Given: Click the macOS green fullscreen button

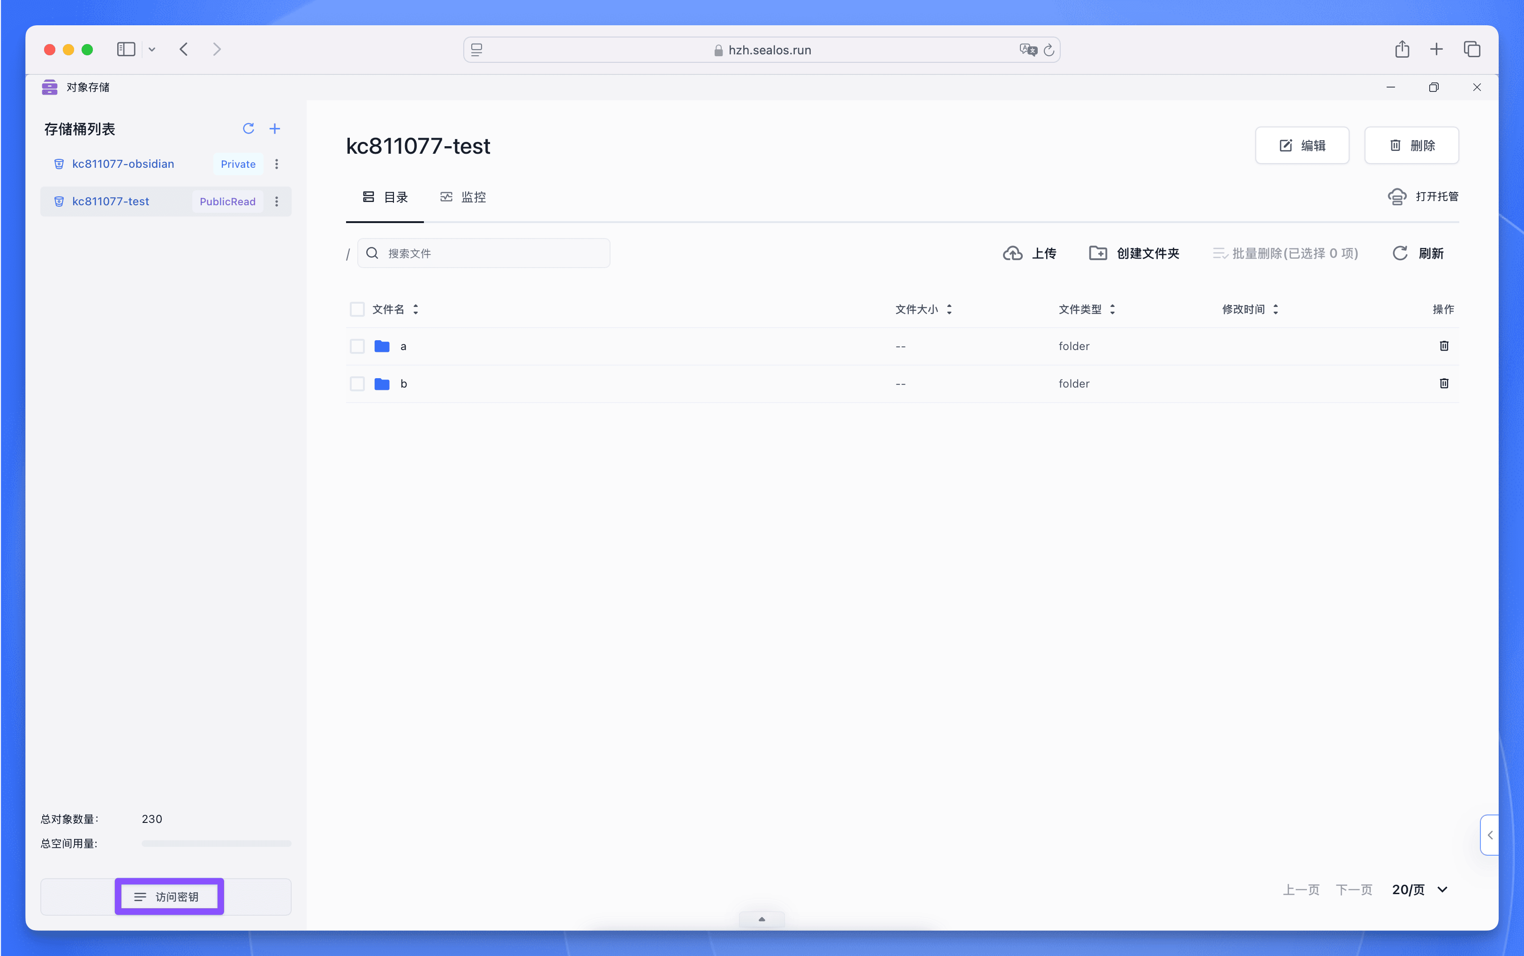Looking at the screenshot, I should point(87,49).
